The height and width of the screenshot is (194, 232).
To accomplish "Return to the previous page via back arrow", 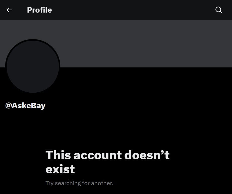I will 9,10.
